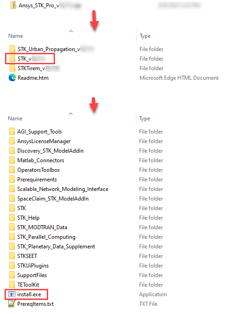This screenshot has height=314, width=225.
Task: Select the STK_MODTRAN_Data name
Action: [x=42, y=227]
